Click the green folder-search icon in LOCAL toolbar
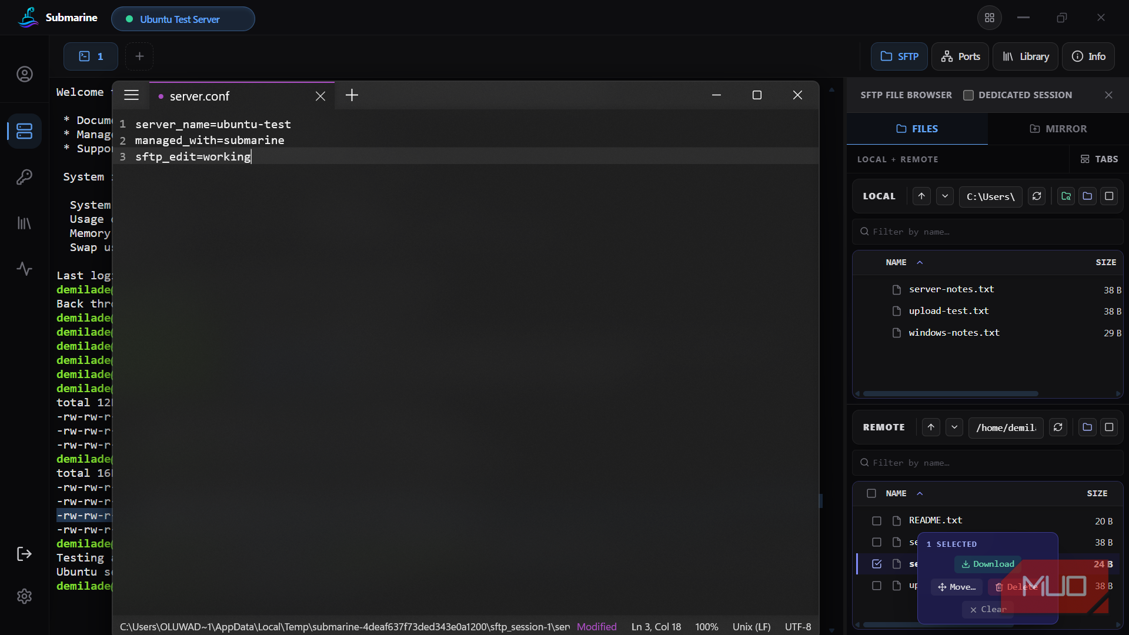 click(1065, 196)
